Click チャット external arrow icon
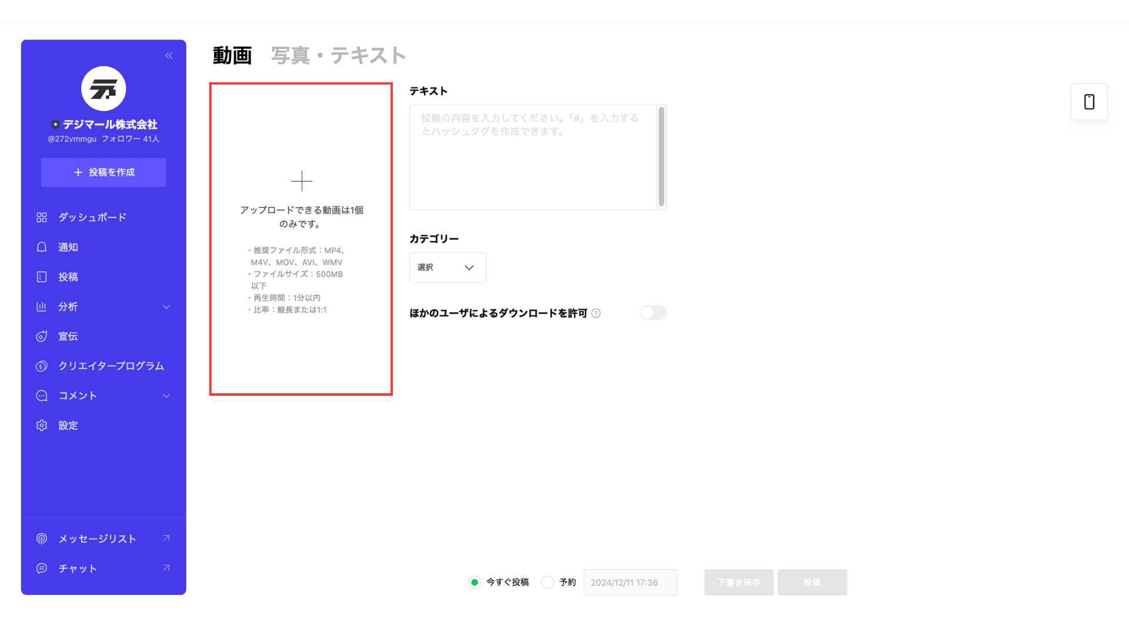 (x=166, y=568)
